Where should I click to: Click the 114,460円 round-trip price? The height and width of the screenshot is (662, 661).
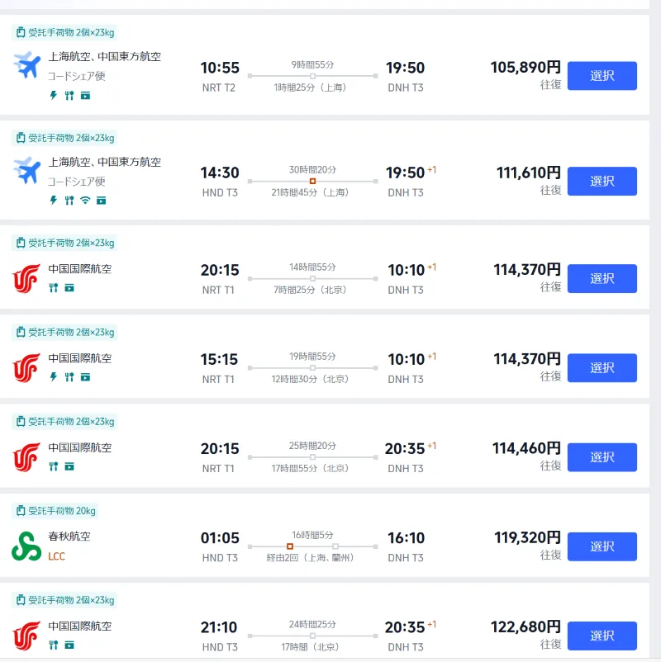[x=527, y=449]
